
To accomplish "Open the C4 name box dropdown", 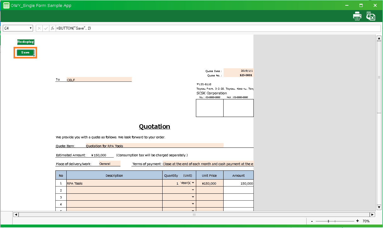I will (31, 28).
